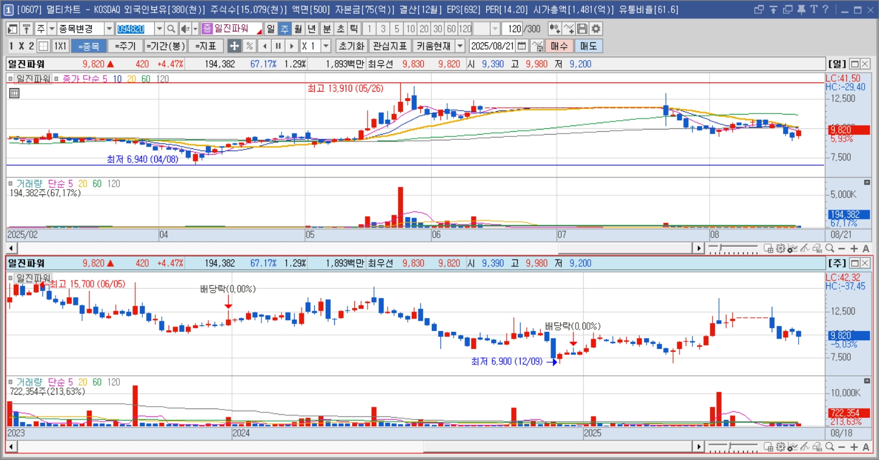Select the 30 interval preset
879x460 pixels.
pyautogui.click(x=438, y=29)
